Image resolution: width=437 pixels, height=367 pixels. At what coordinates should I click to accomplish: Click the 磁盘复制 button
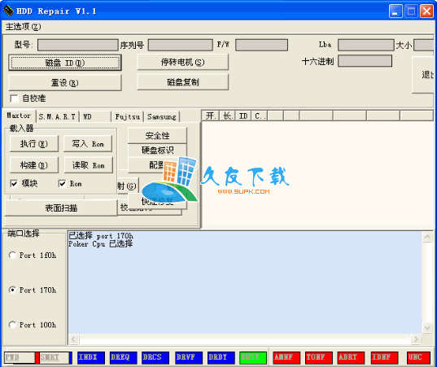point(182,82)
